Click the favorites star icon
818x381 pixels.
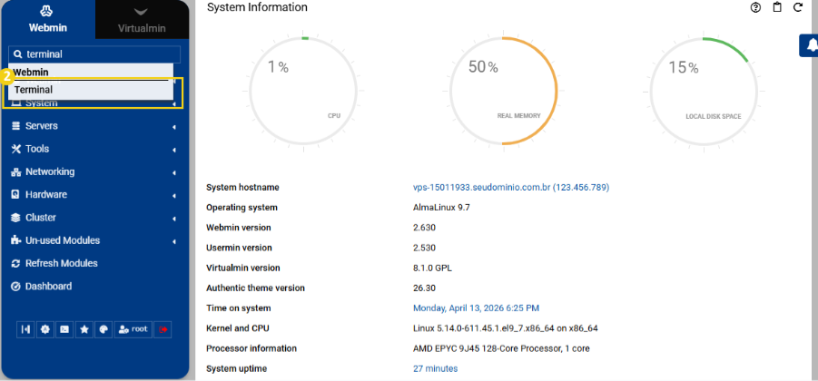coord(84,329)
